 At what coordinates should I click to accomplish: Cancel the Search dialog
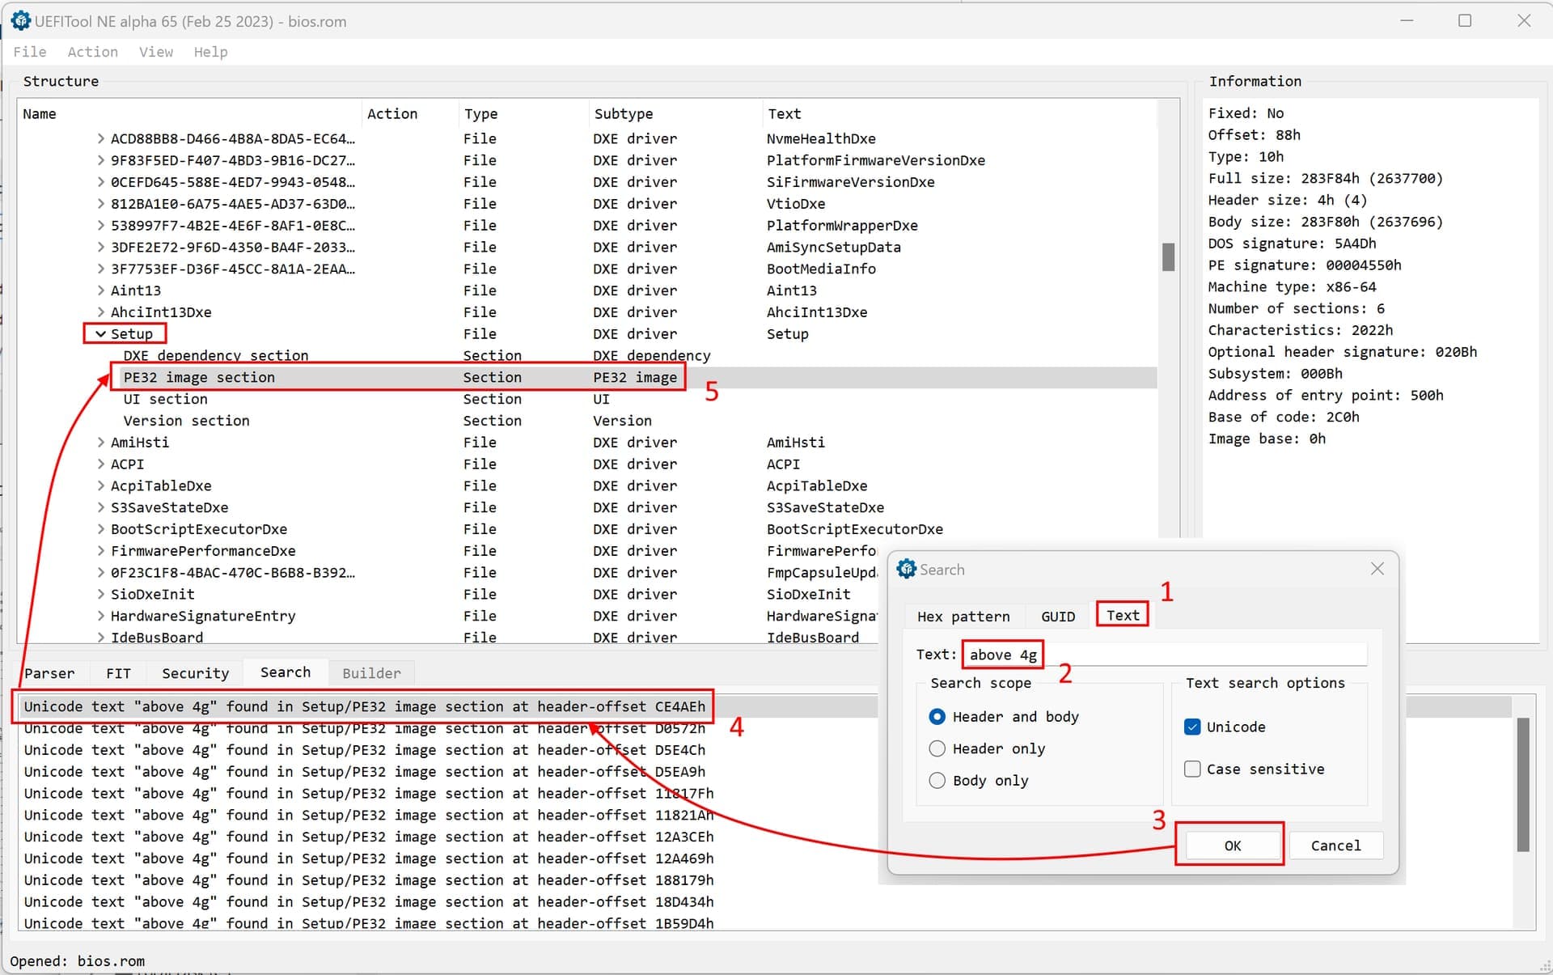[1335, 846]
